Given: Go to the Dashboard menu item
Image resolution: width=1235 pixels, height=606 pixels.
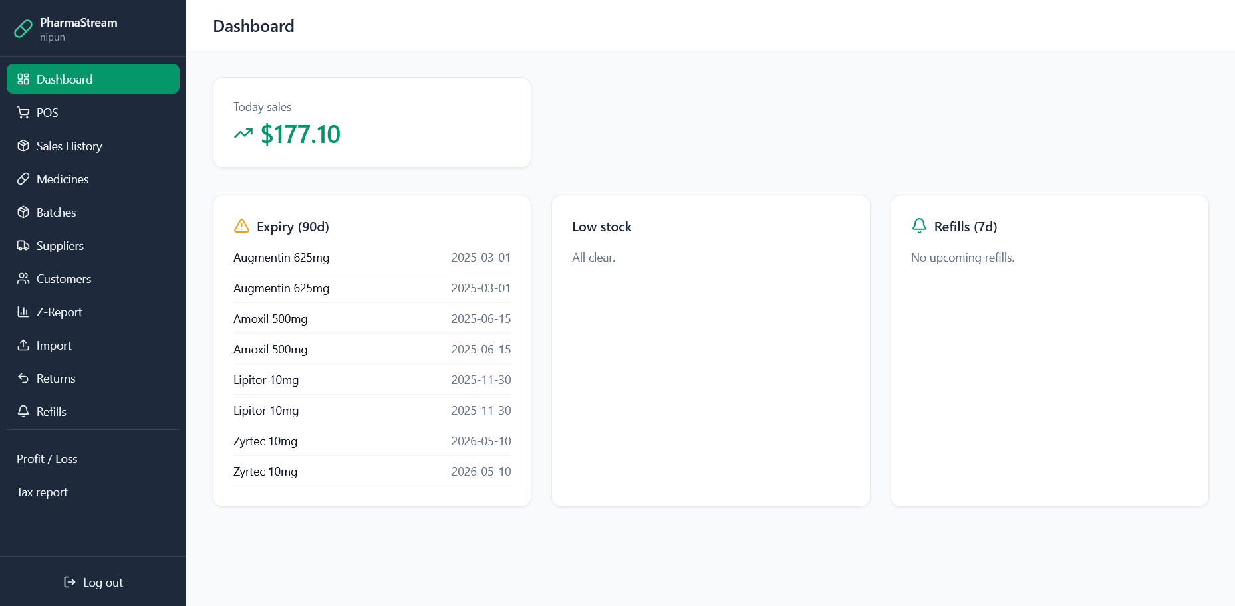Looking at the screenshot, I should [92, 79].
